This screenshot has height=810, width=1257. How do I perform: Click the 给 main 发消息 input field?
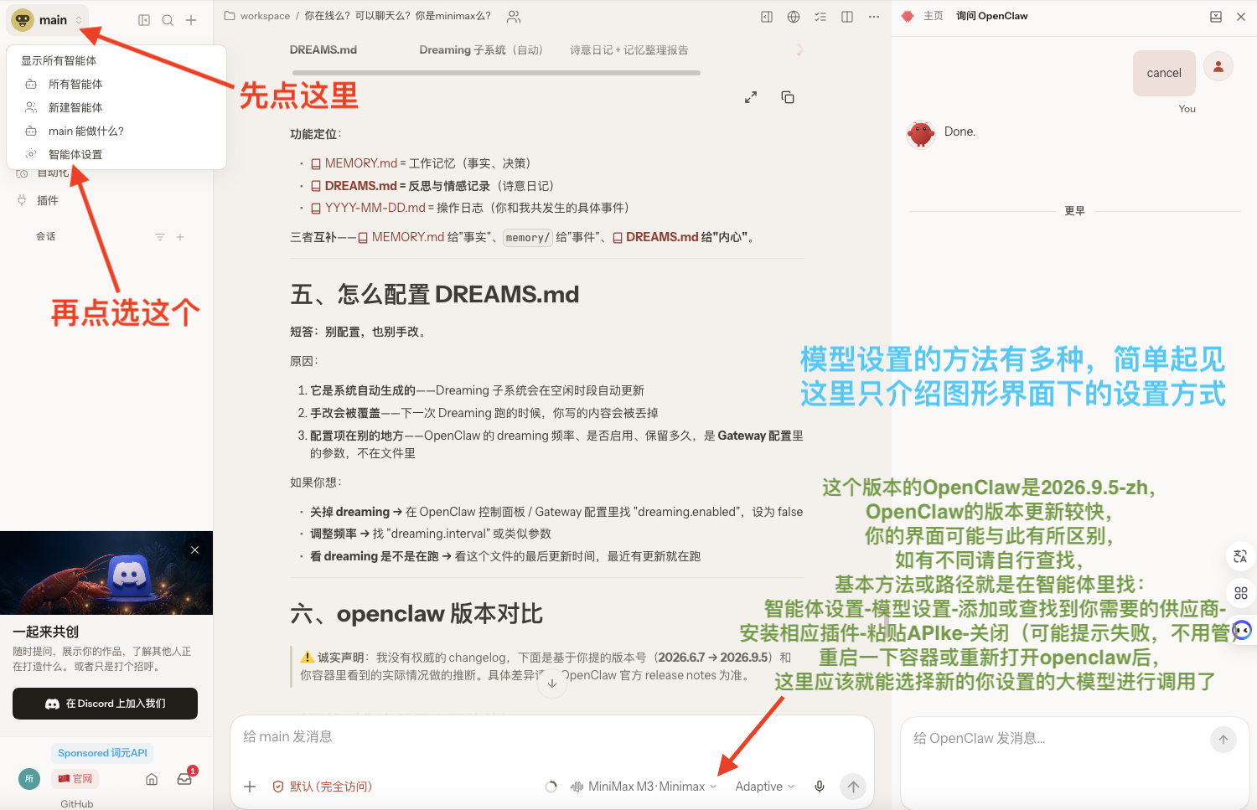[552, 737]
